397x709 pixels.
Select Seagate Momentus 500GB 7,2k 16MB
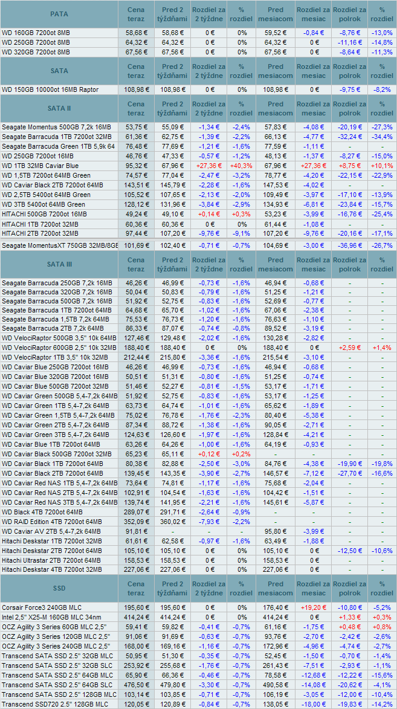click(57, 128)
